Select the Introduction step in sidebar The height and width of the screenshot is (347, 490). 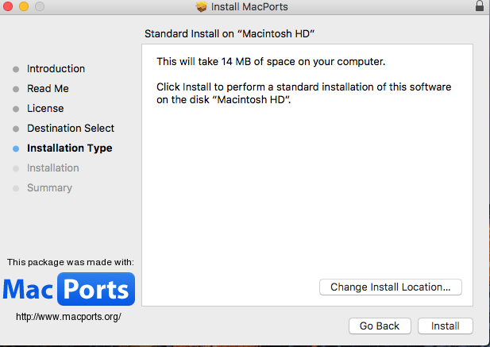pos(56,69)
